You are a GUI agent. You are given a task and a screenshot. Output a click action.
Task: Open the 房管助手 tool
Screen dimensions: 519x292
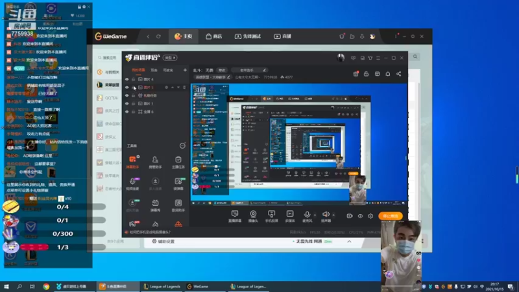[155, 162]
